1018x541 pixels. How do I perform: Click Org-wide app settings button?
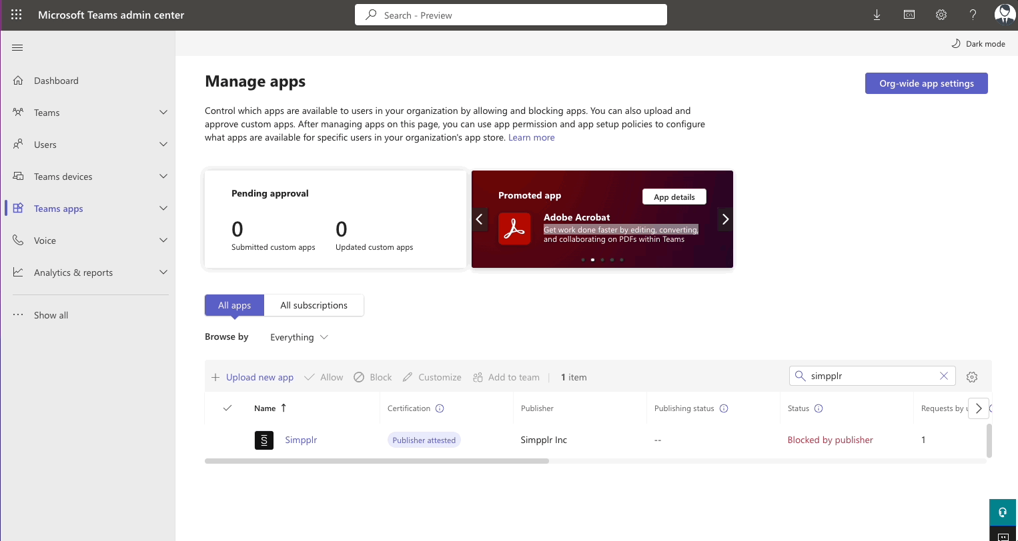pos(926,83)
